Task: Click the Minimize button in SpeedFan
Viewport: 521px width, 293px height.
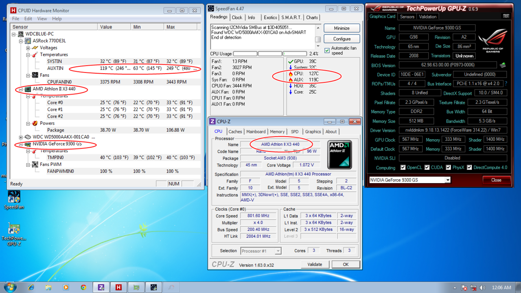Action: [342, 28]
